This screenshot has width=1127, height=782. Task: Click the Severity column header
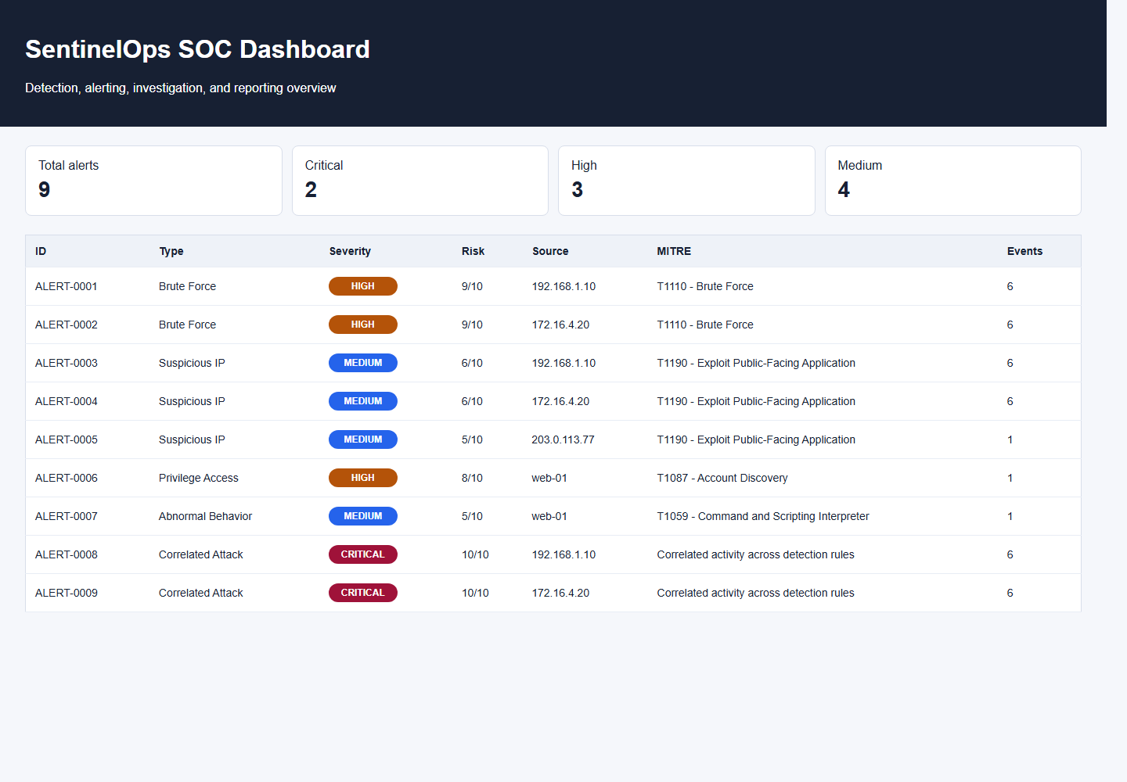click(350, 251)
